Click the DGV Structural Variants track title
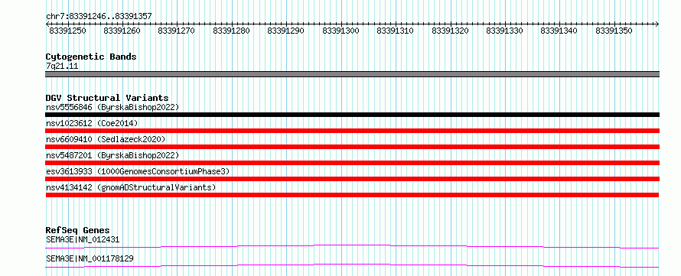 107,98
